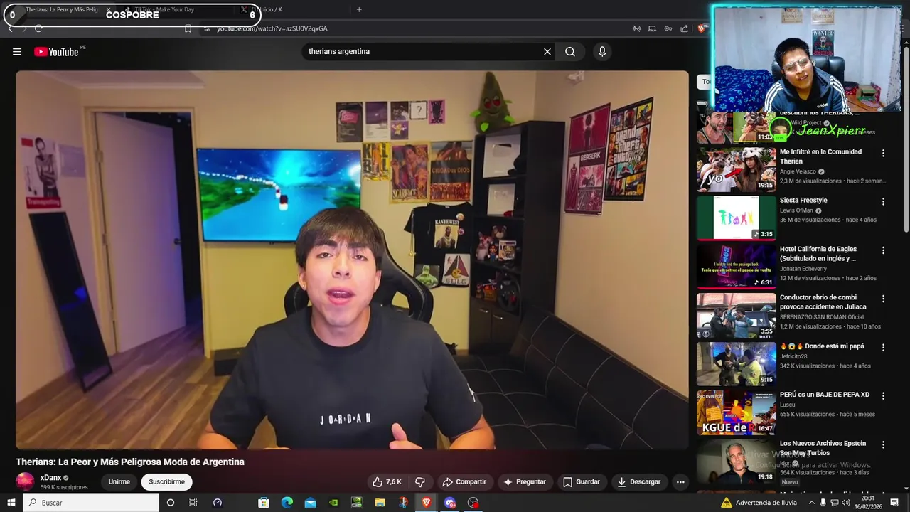Open the Compartir share button
This screenshot has width=910, height=512.
(464, 481)
